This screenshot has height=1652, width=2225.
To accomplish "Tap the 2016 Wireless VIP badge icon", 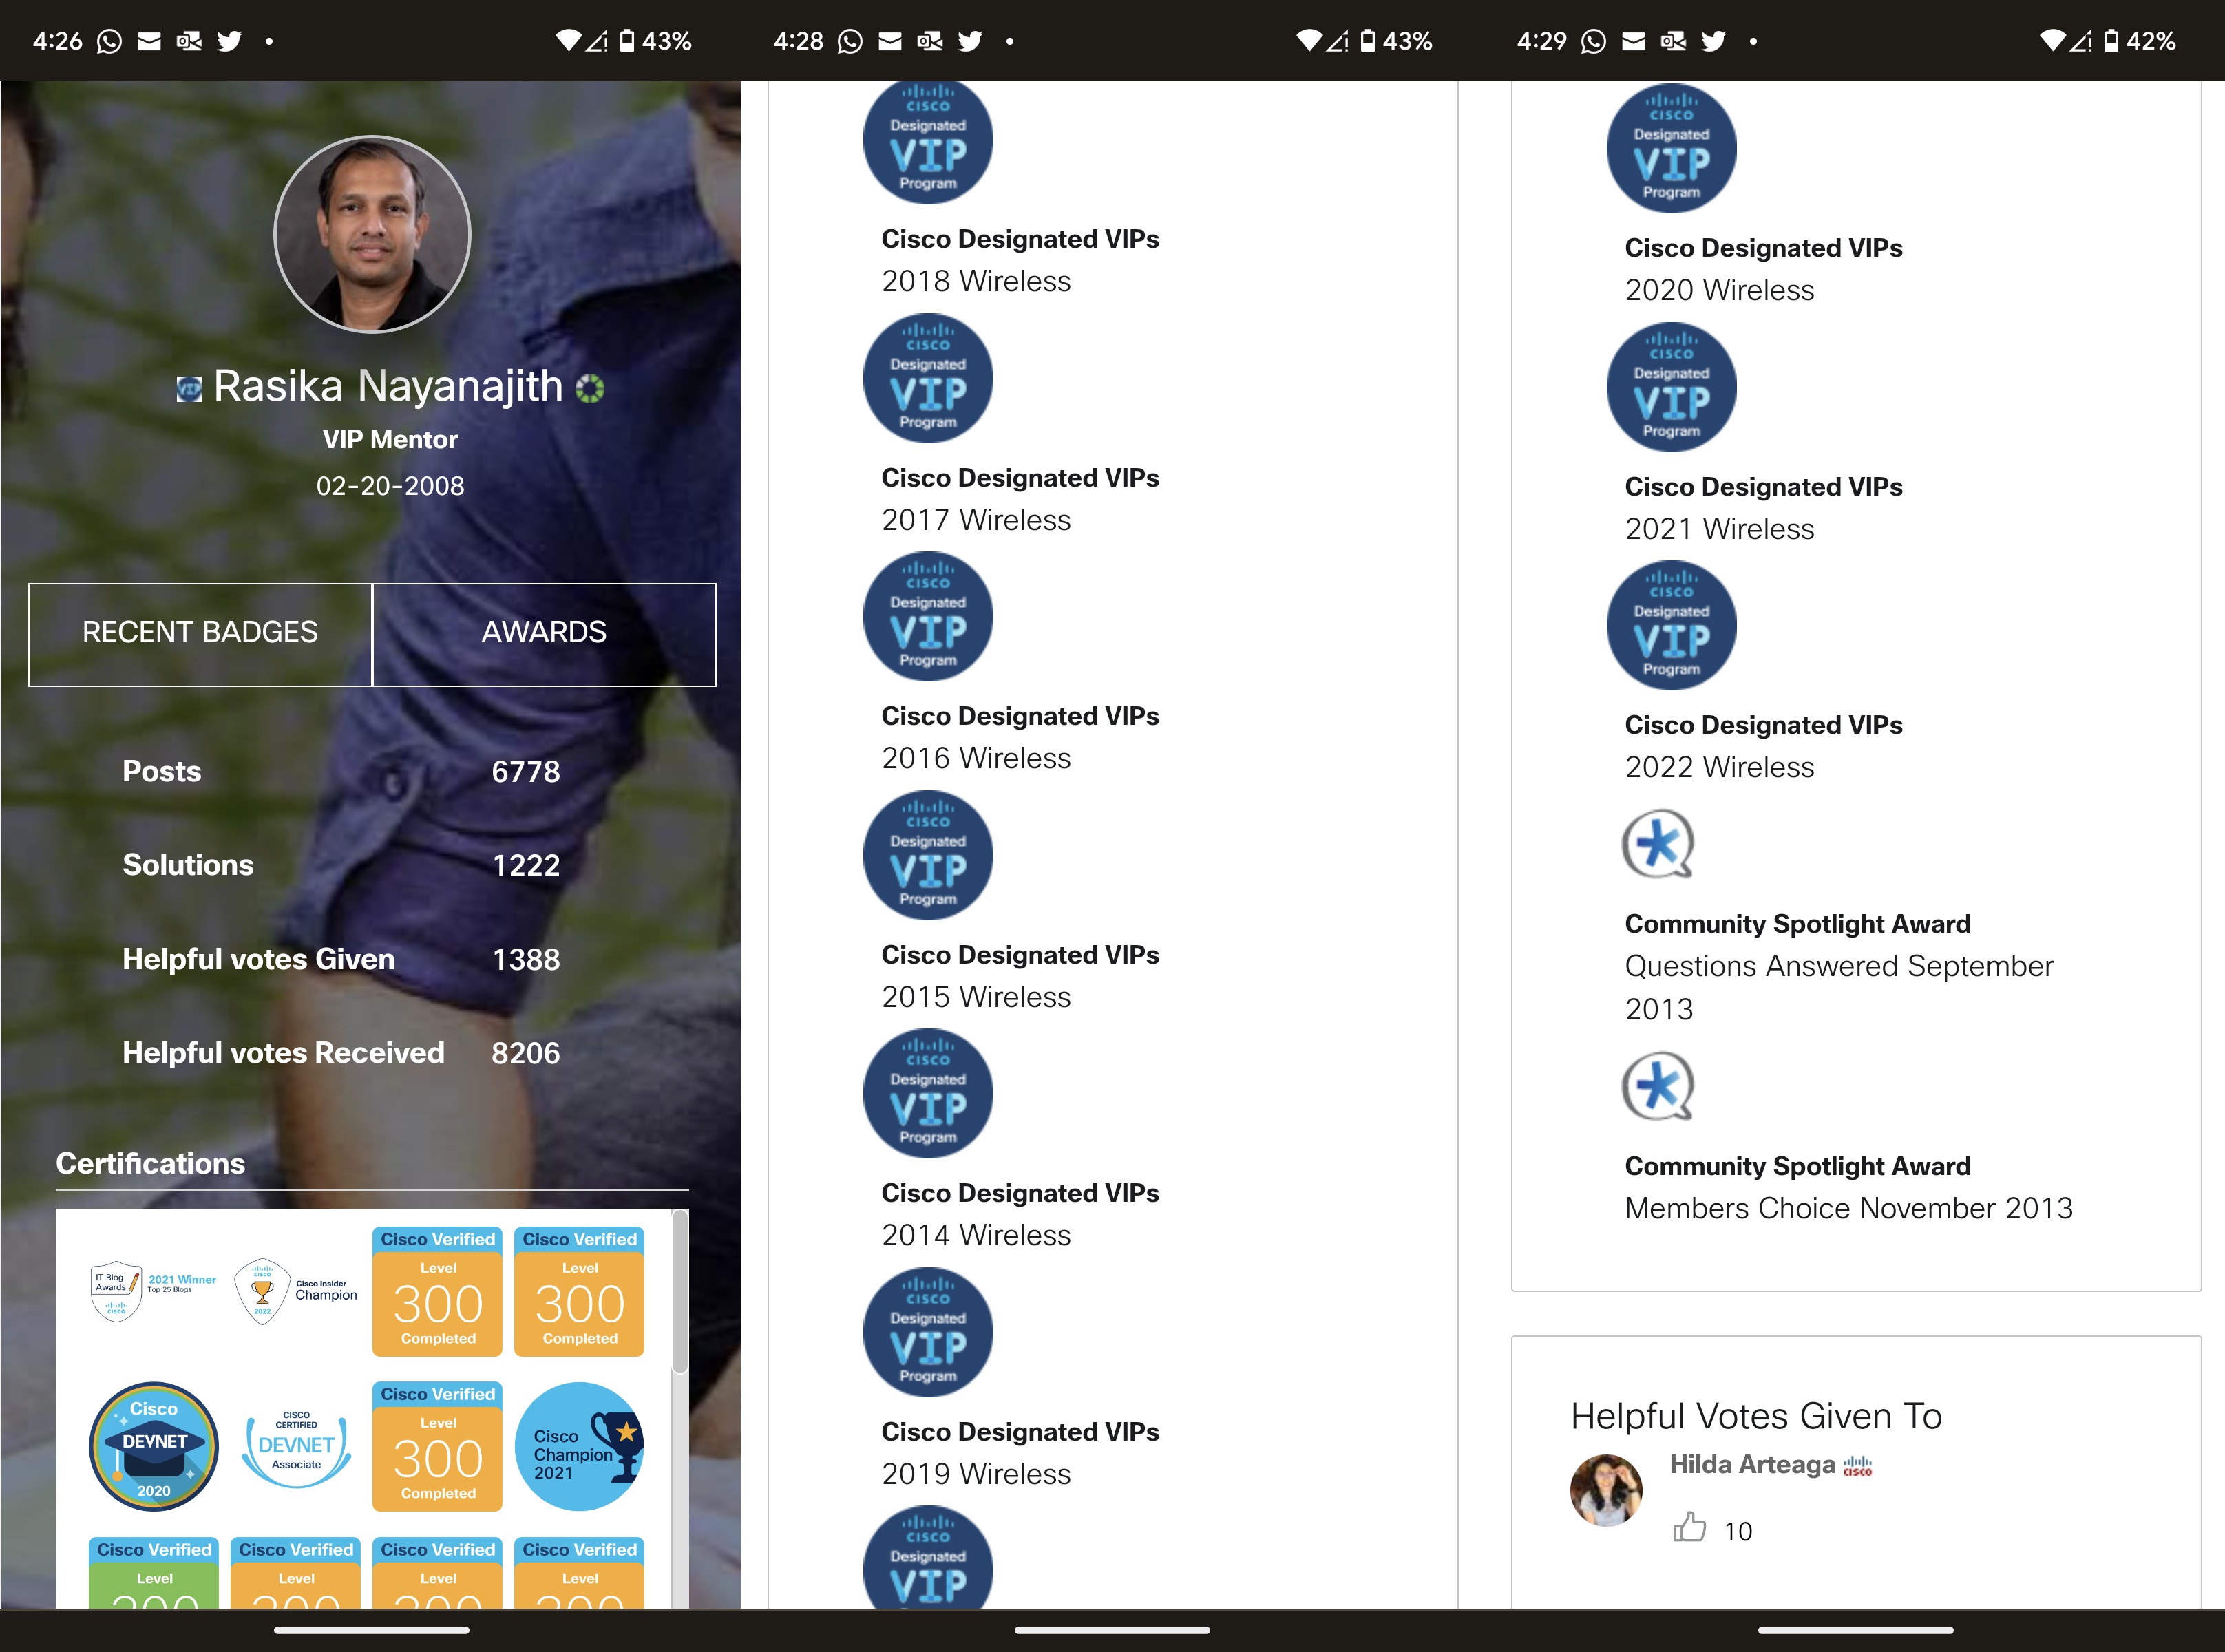I will pos(928,616).
